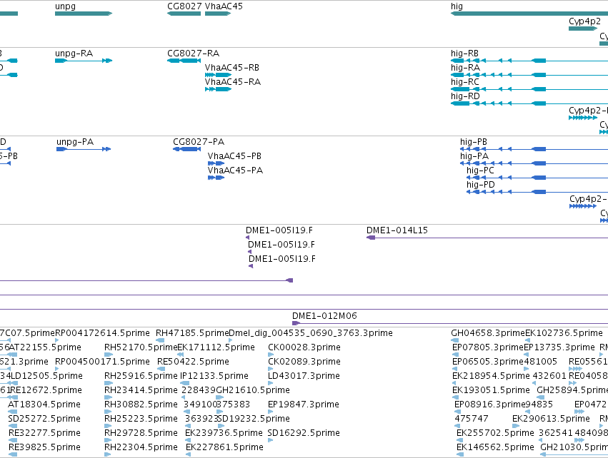Select the CG8027 gene arrow
The height and width of the screenshot is (458, 608).
point(184,14)
